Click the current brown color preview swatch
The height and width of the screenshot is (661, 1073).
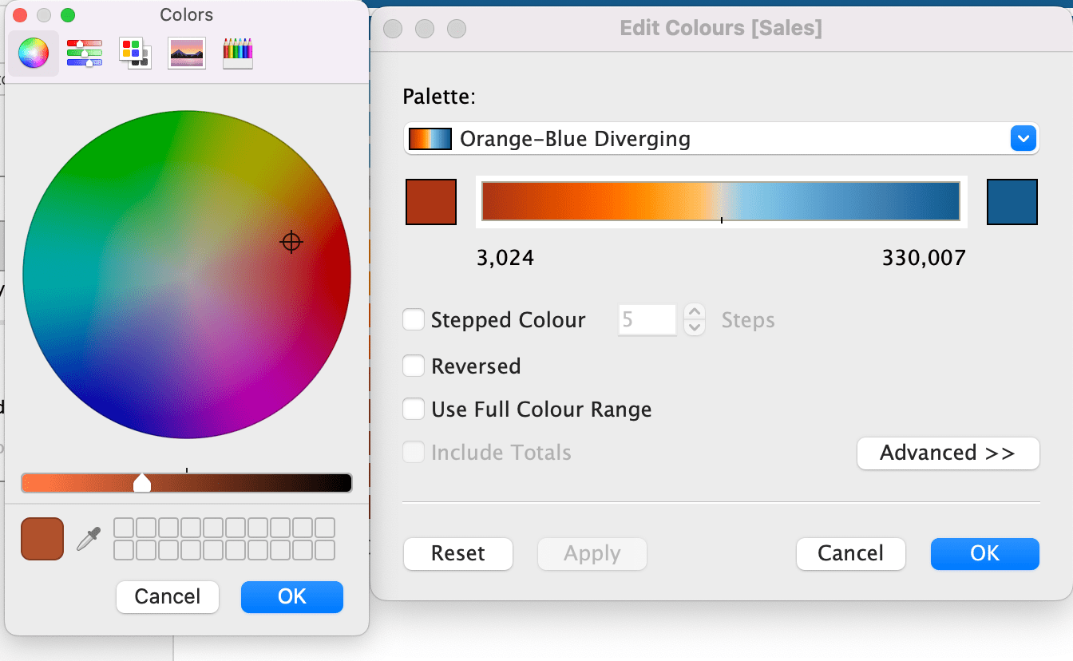[42, 539]
